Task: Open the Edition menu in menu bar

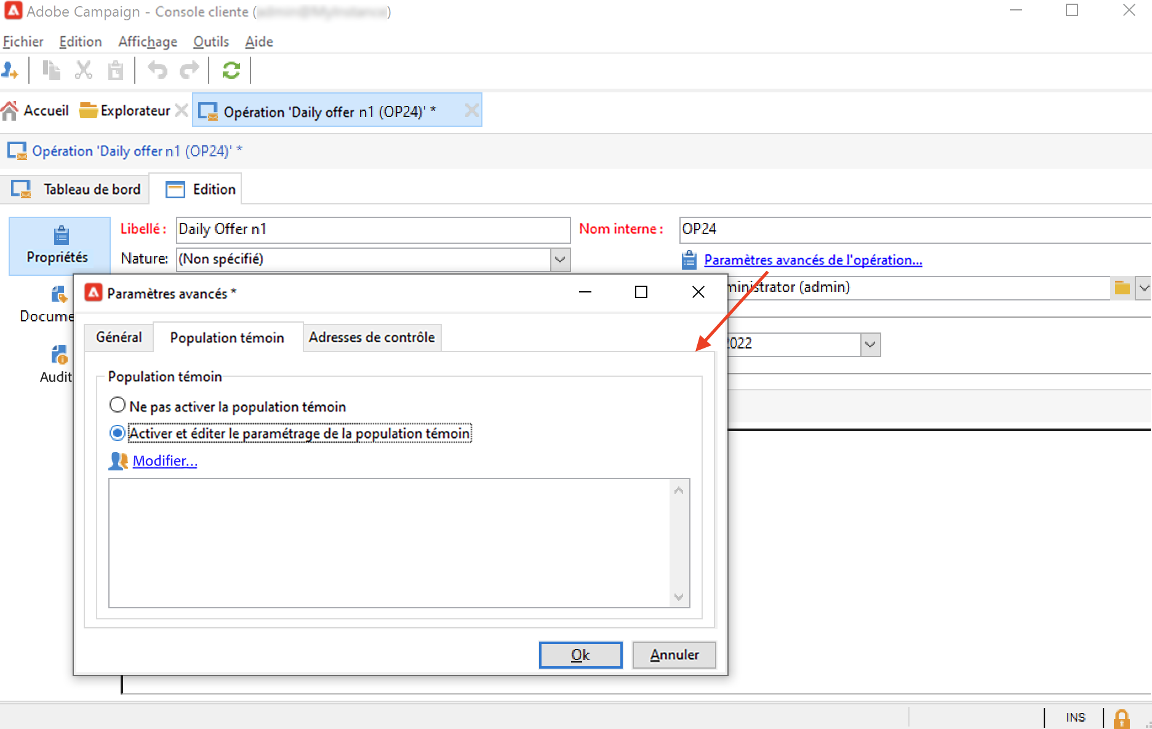Action: tap(81, 42)
